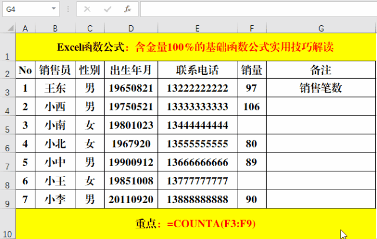Click the cell containing '小中'
The height and width of the screenshot is (239, 377).
(x=55, y=162)
